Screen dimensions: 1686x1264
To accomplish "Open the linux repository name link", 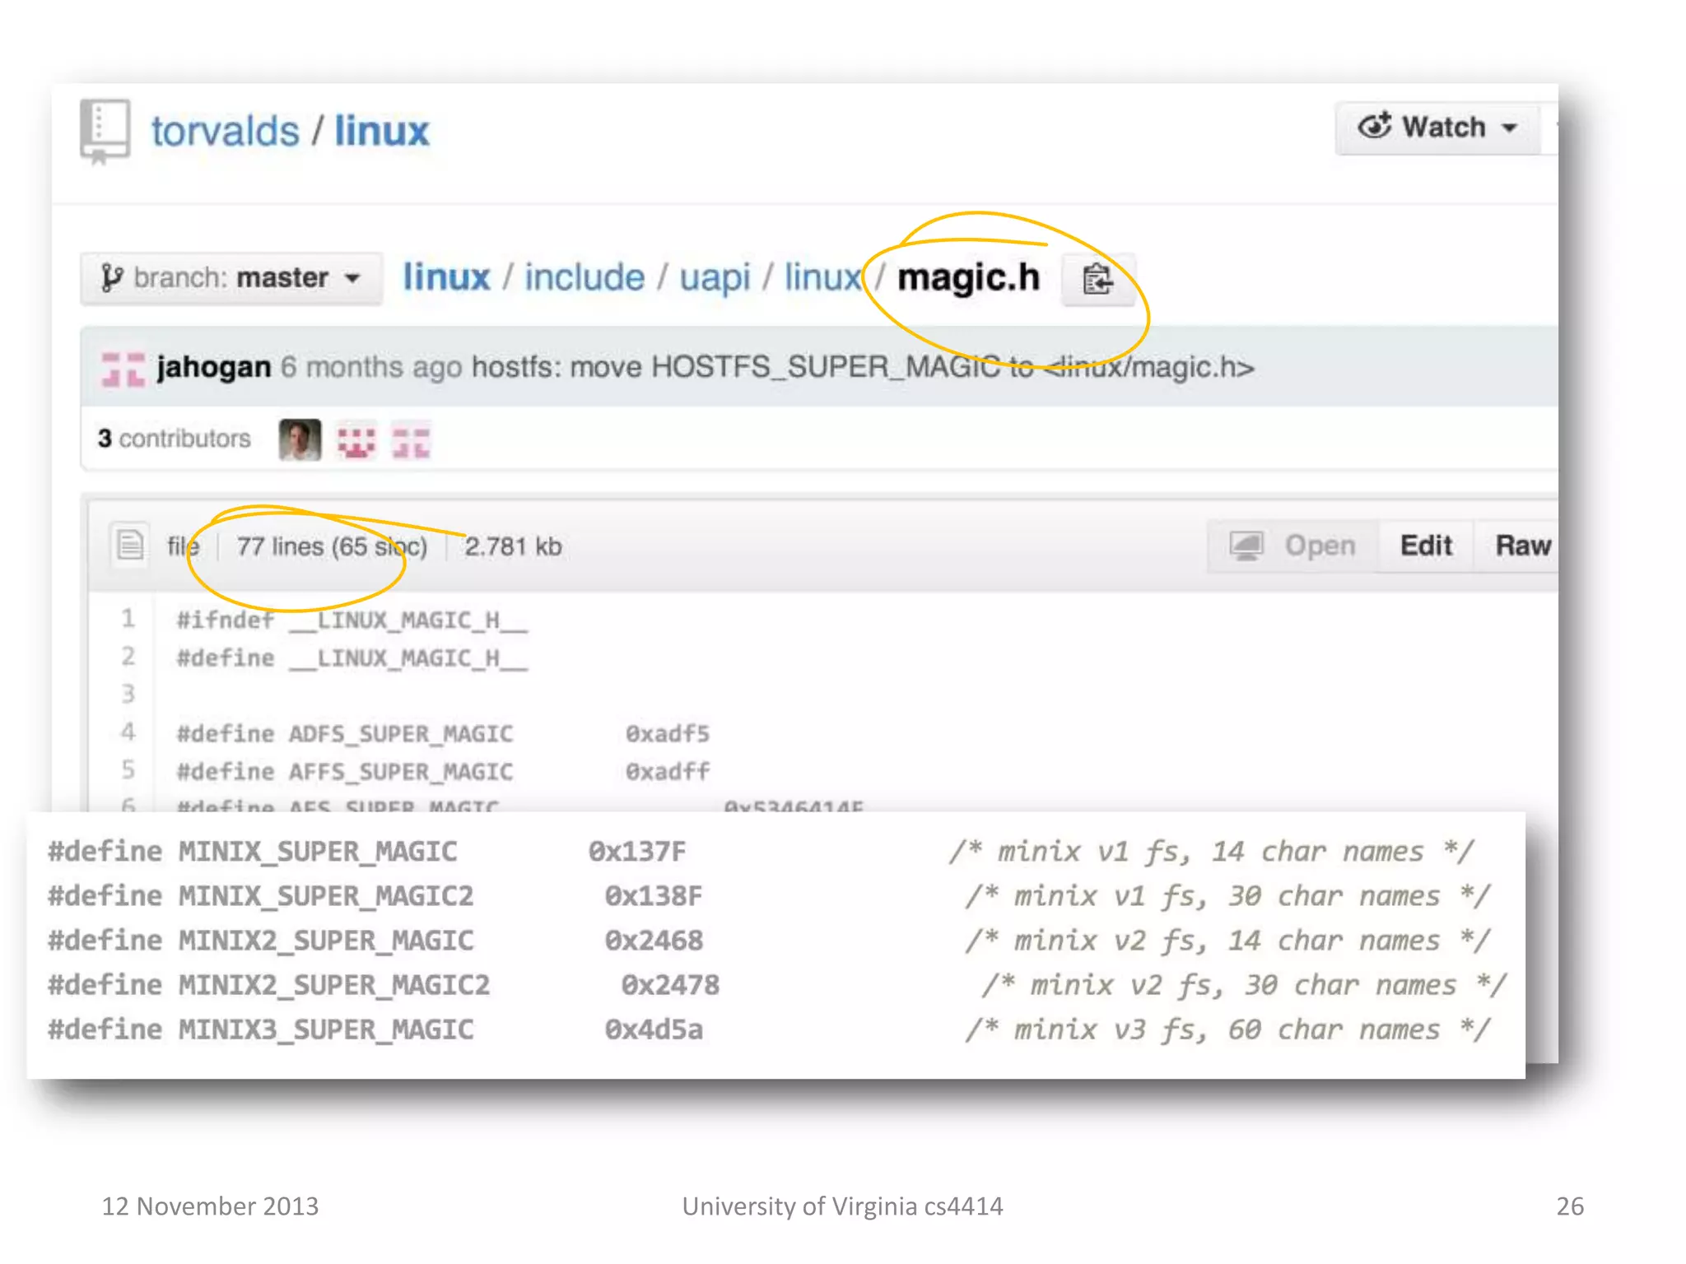I will pos(381,132).
